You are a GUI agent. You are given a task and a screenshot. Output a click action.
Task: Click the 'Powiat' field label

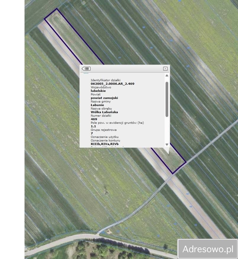click(95, 95)
